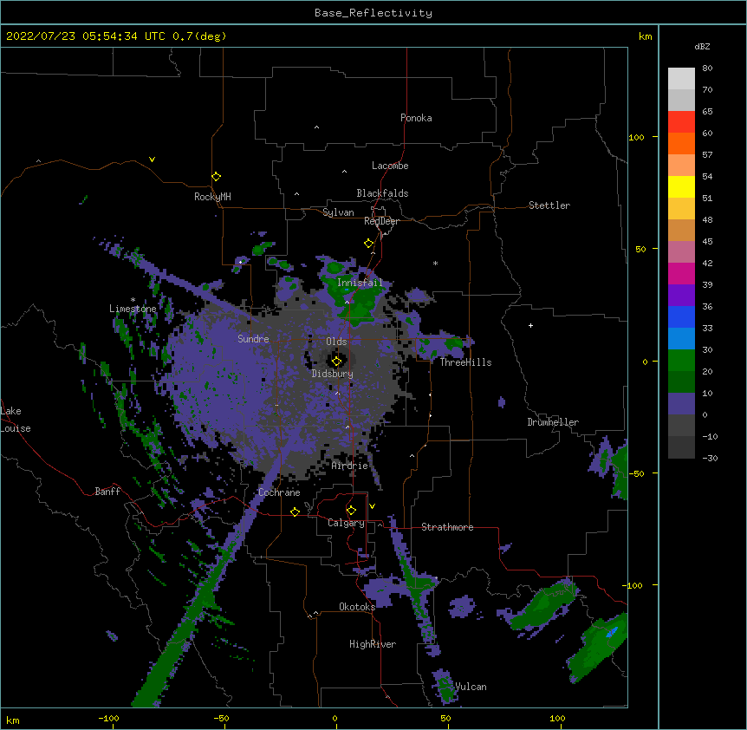Click the 100 tick on right km axis

coord(636,137)
